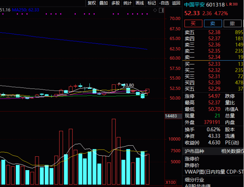Toggle the split panel layout icon

coord(161,11)
